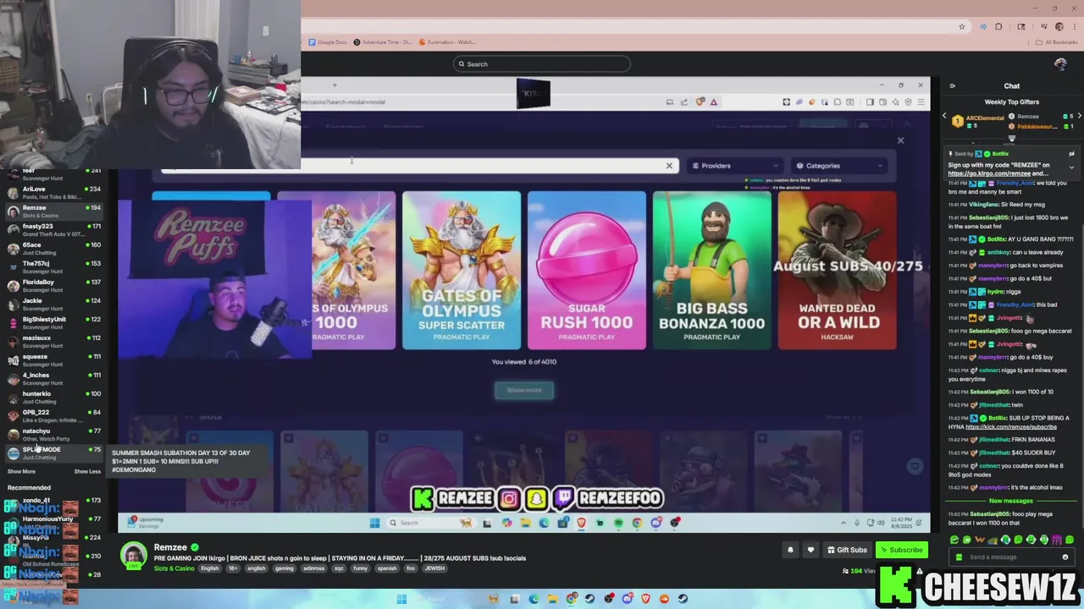
Task: Open the Providers dropdown
Action: 735,166
